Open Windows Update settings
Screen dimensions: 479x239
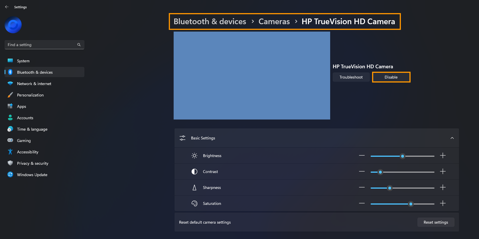[44, 175]
